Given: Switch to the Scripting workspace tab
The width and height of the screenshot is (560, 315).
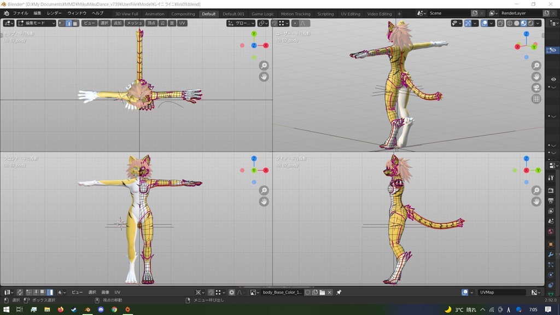Looking at the screenshot, I should pos(325,14).
